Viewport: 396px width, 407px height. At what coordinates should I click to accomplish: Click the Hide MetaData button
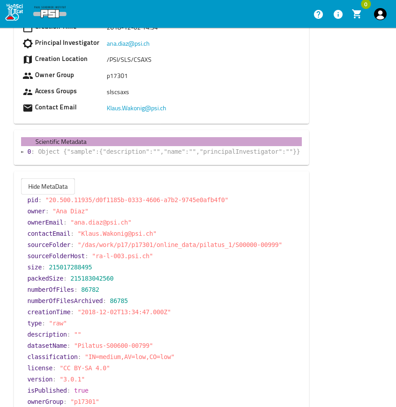tap(48, 186)
